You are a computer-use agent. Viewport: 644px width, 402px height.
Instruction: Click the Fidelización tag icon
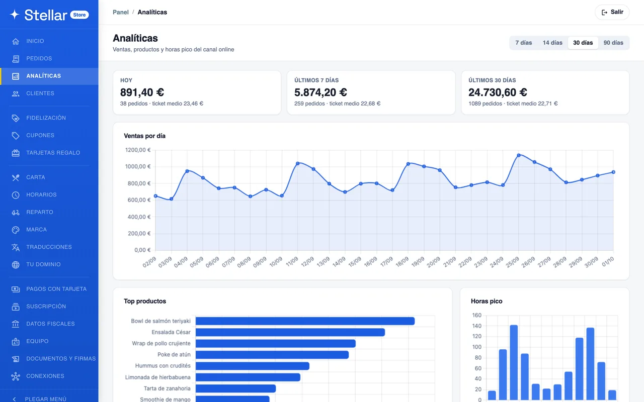point(16,118)
